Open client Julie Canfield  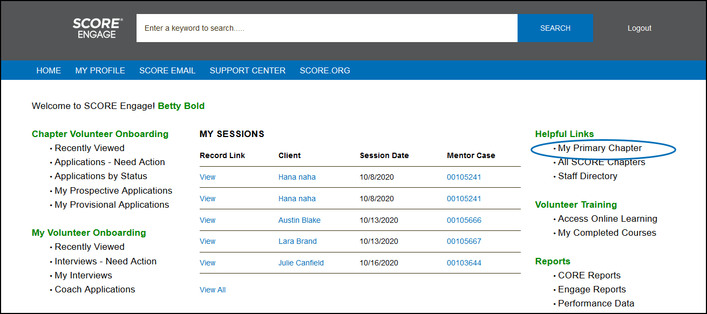tap(301, 263)
